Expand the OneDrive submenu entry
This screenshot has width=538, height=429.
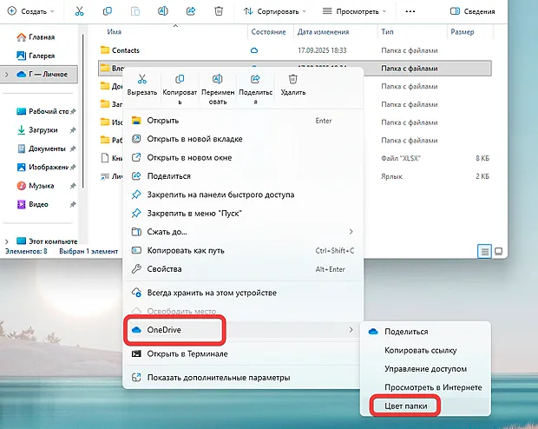[243, 330]
